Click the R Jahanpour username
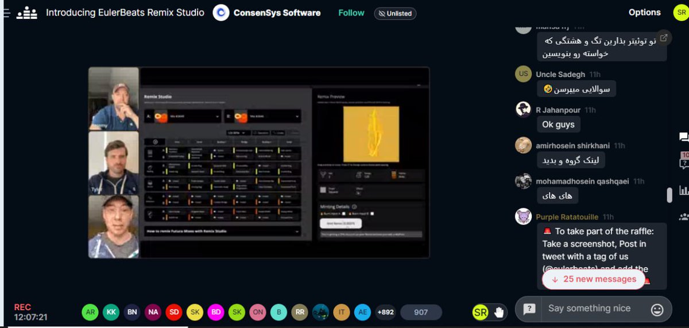The width and height of the screenshot is (689, 328). [x=558, y=110]
